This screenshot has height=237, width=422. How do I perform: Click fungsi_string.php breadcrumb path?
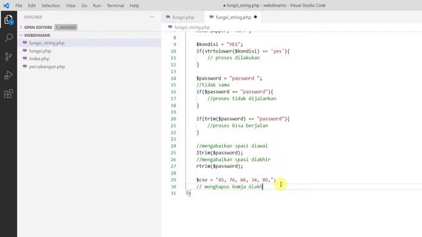(192, 27)
